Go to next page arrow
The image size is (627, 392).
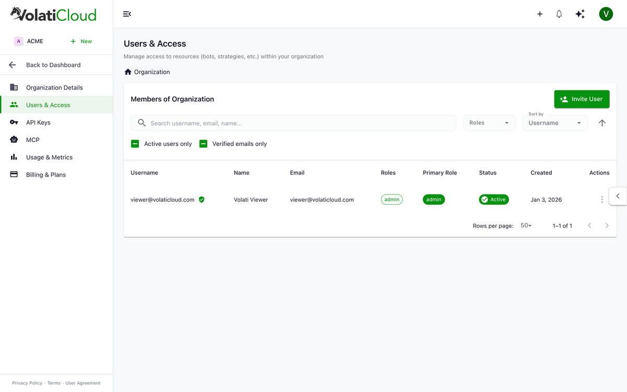click(607, 225)
